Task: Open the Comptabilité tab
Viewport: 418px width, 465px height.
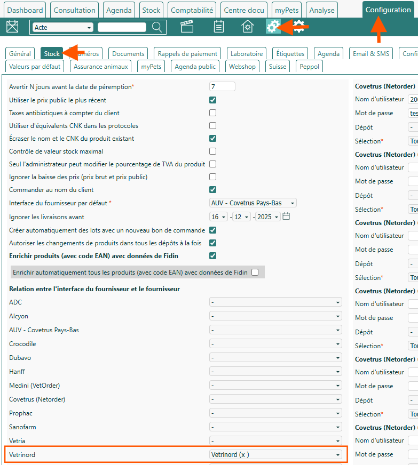Action: 192,10
